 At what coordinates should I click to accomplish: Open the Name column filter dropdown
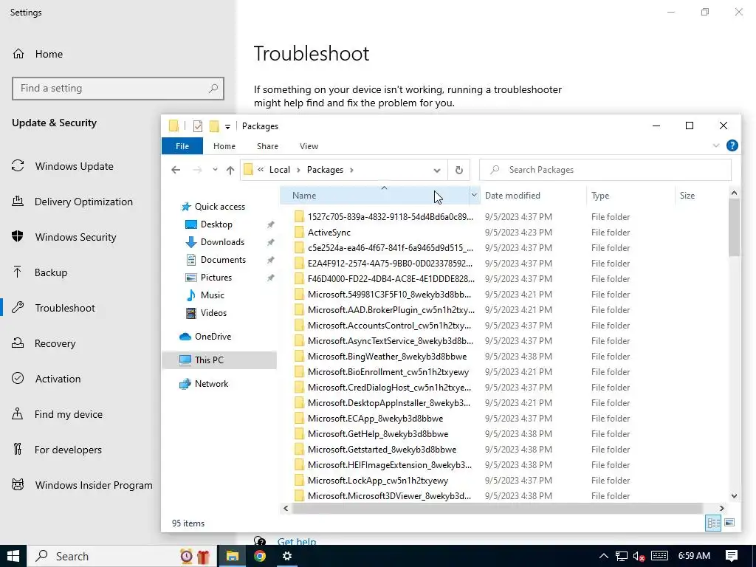pos(474,195)
